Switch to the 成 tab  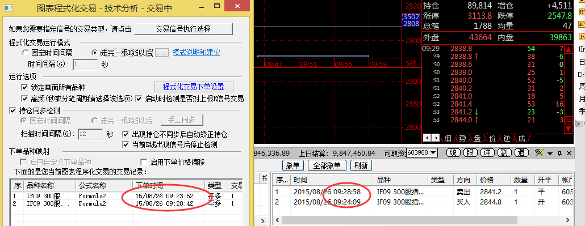click(521, 138)
